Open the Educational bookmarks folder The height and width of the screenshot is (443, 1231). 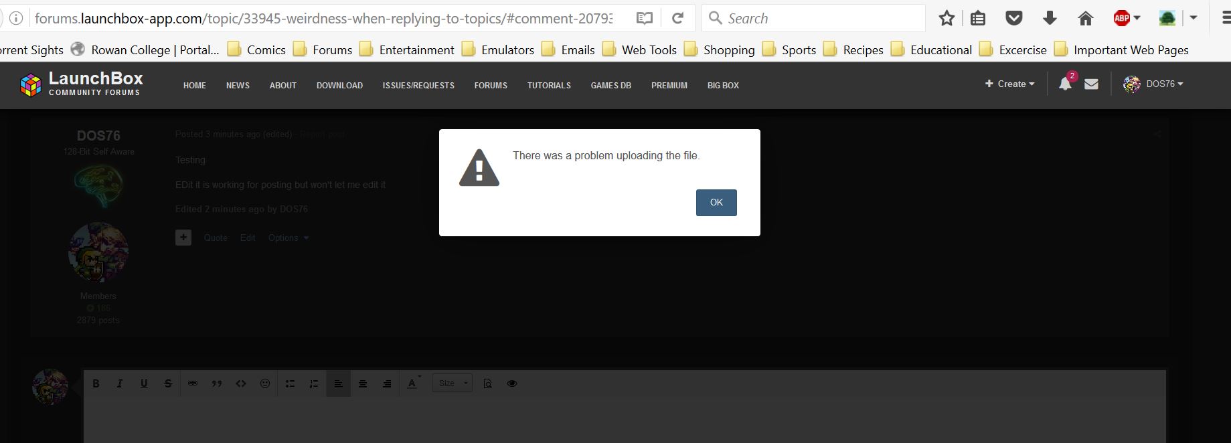pos(932,50)
